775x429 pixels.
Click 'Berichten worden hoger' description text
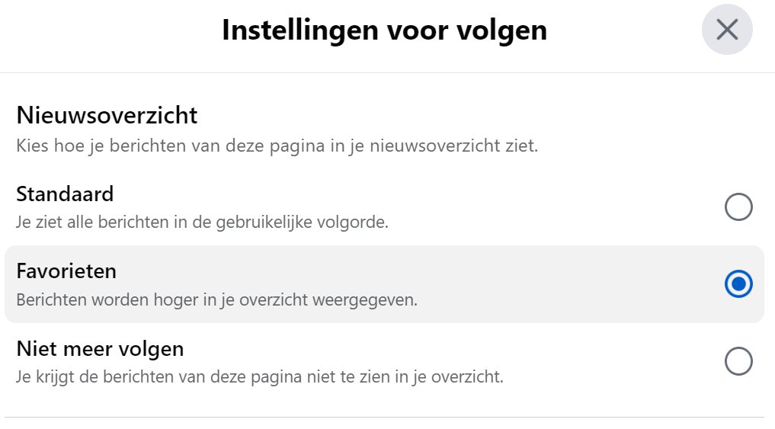(216, 300)
